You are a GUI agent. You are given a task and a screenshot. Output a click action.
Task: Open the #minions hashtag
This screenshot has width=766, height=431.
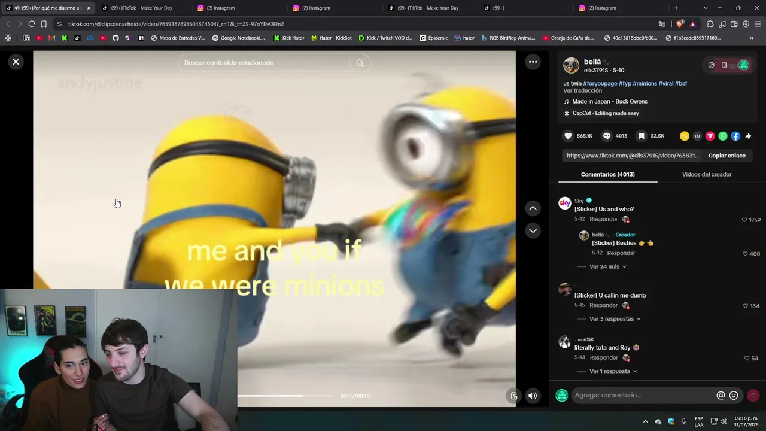coord(645,83)
